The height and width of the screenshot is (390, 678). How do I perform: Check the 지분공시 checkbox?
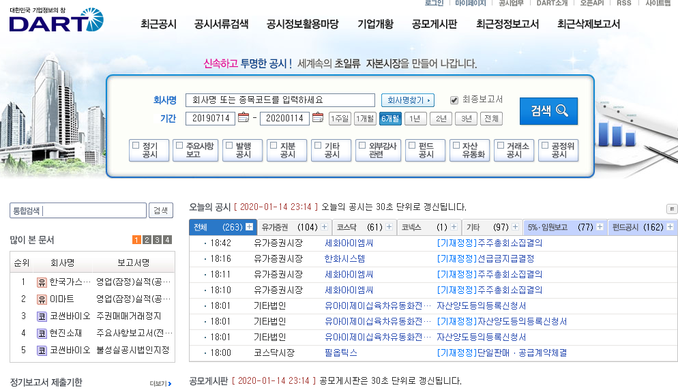tap(274, 146)
